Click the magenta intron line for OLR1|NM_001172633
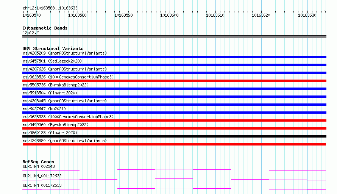The width and height of the screenshot is (337, 194). point(174,189)
